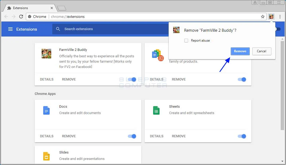Cancel the extension removal dialog
The height and width of the screenshot is (165, 286).
coord(261,51)
